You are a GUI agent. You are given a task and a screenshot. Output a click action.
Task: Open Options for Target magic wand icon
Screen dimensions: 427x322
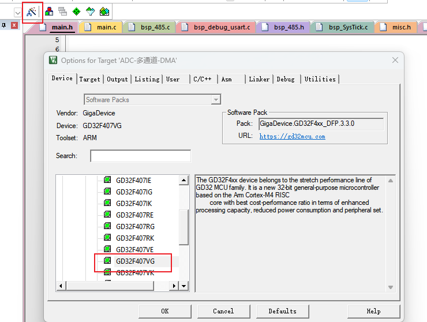(31, 12)
